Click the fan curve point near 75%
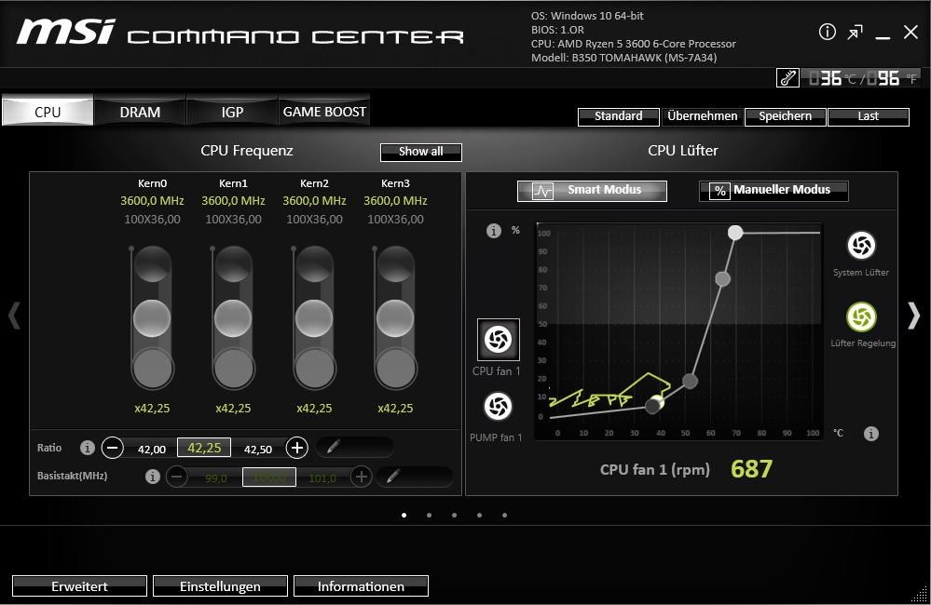Image resolution: width=931 pixels, height=605 pixels. [722, 279]
